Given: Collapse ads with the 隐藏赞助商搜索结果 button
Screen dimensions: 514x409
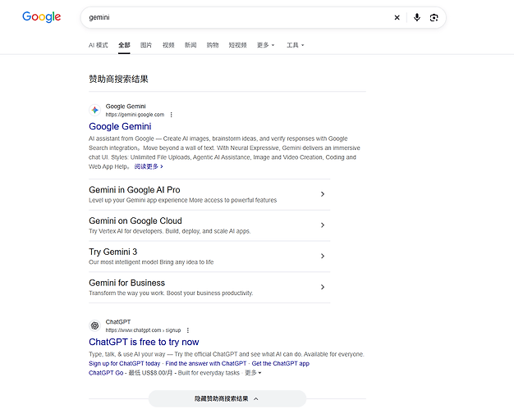Looking at the screenshot, I should pyautogui.click(x=227, y=399).
